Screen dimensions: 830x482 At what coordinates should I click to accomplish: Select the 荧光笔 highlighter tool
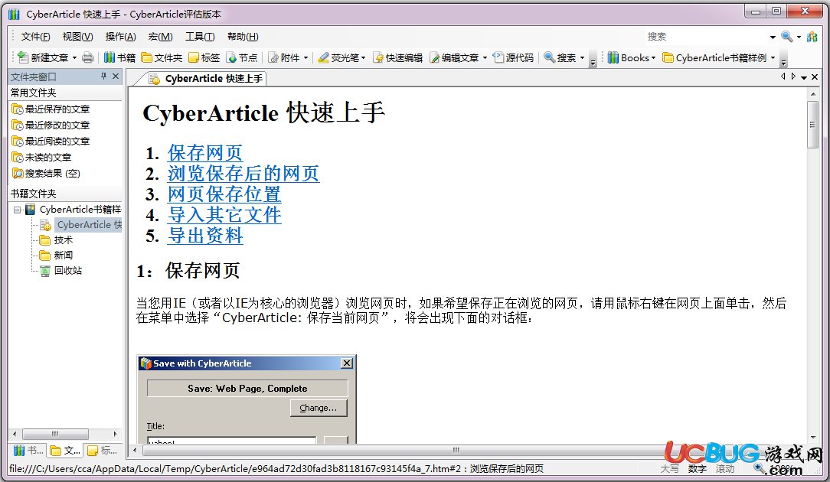(338, 57)
